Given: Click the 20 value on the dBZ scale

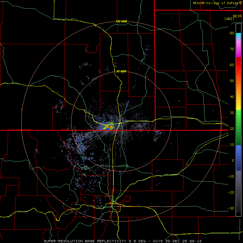Looking at the screenshot, I should [x=232, y=129].
